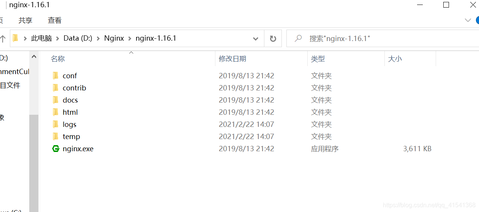Click the folder icon in the address bar

coord(16,38)
